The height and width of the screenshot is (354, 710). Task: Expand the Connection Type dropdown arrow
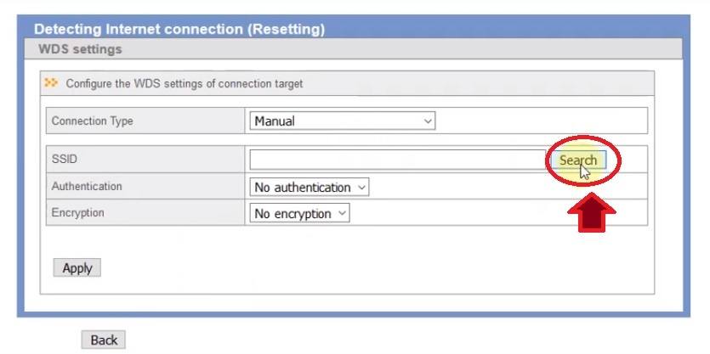pyautogui.click(x=428, y=121)
